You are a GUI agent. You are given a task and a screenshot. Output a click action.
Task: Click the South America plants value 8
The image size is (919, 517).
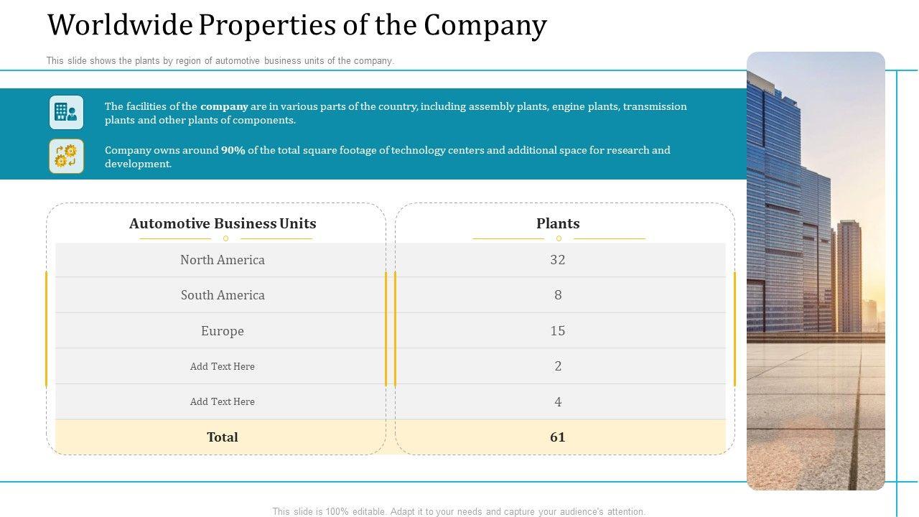[558, 295]
